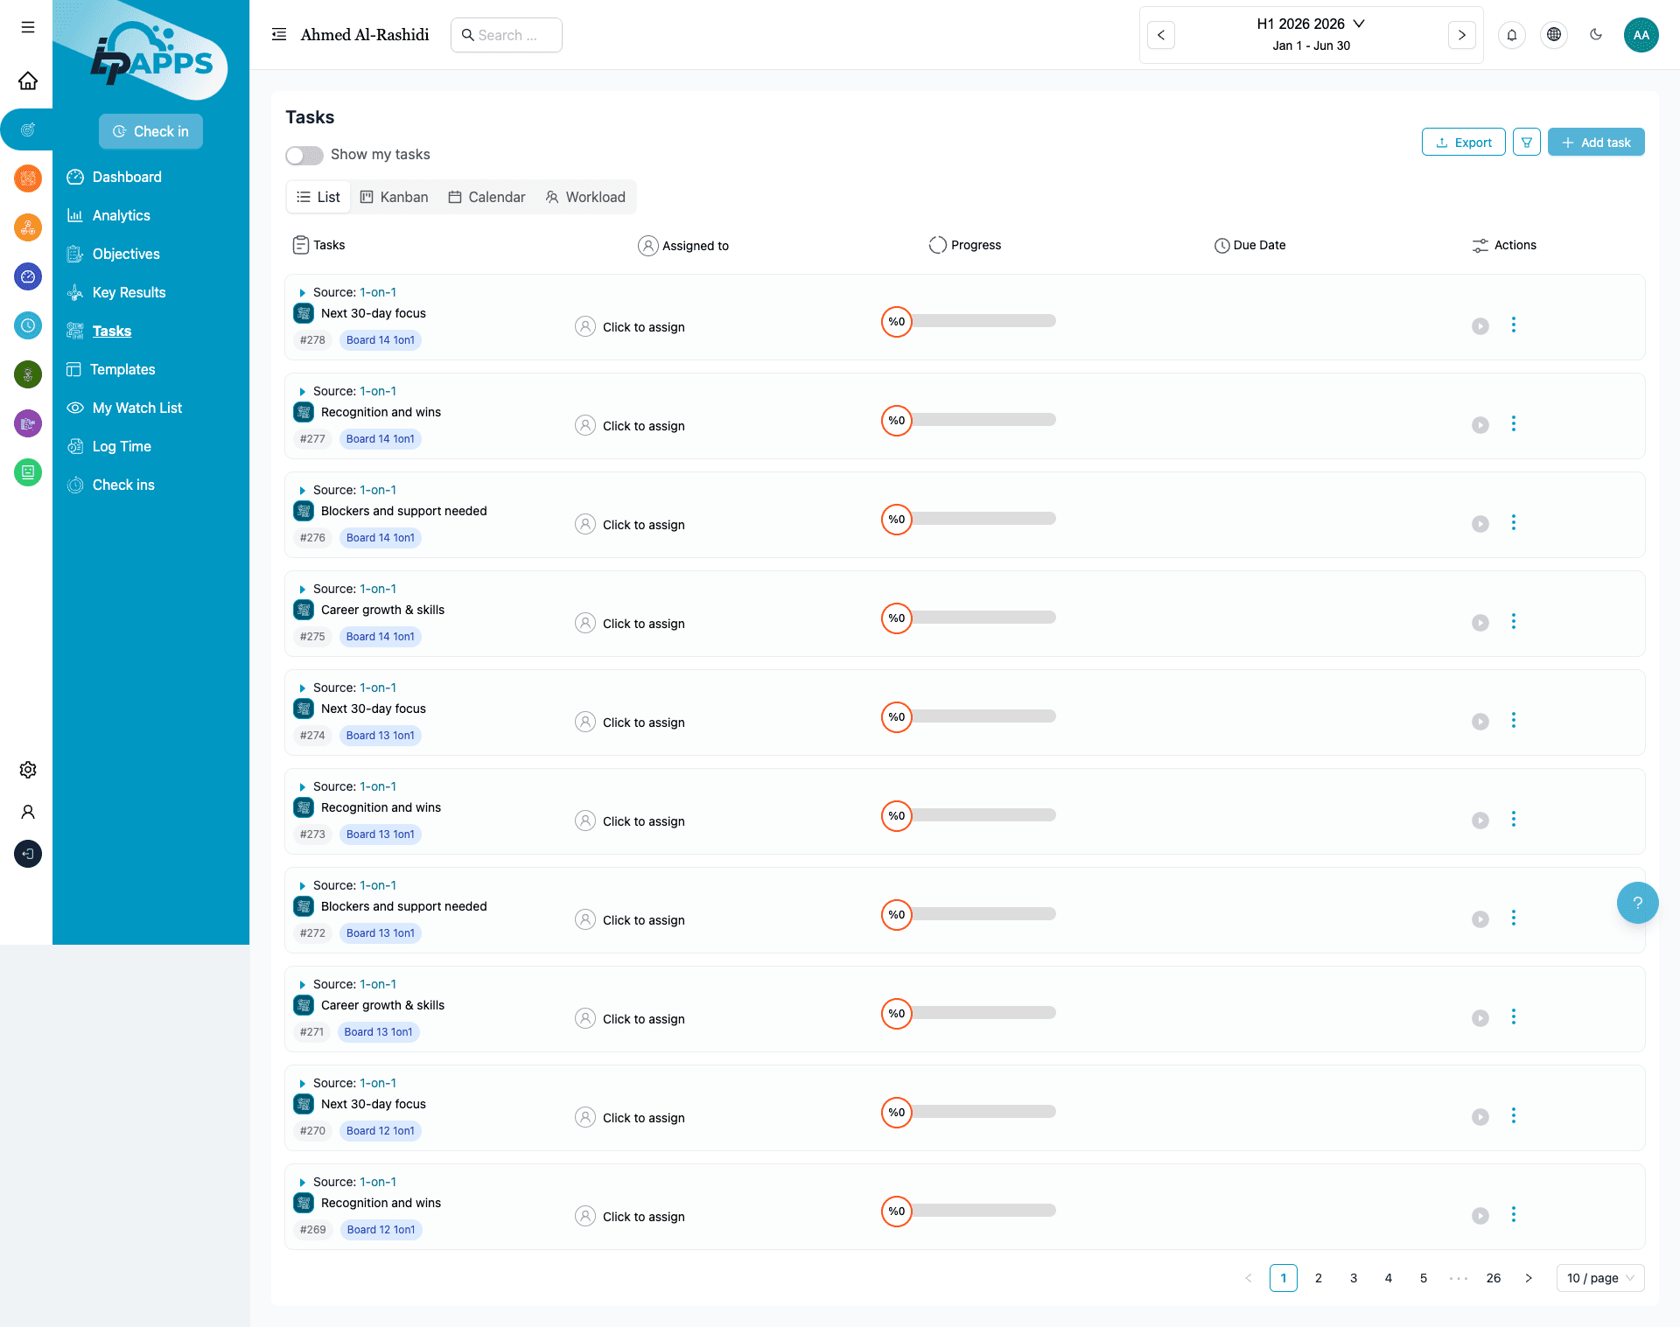Open three-dot actions menu for task #278

1513,325
